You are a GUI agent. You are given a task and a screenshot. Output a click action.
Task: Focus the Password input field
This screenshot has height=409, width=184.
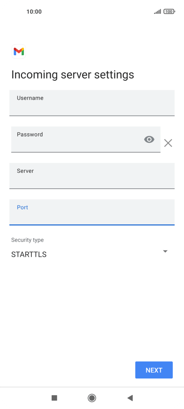(x=86, y=139)
